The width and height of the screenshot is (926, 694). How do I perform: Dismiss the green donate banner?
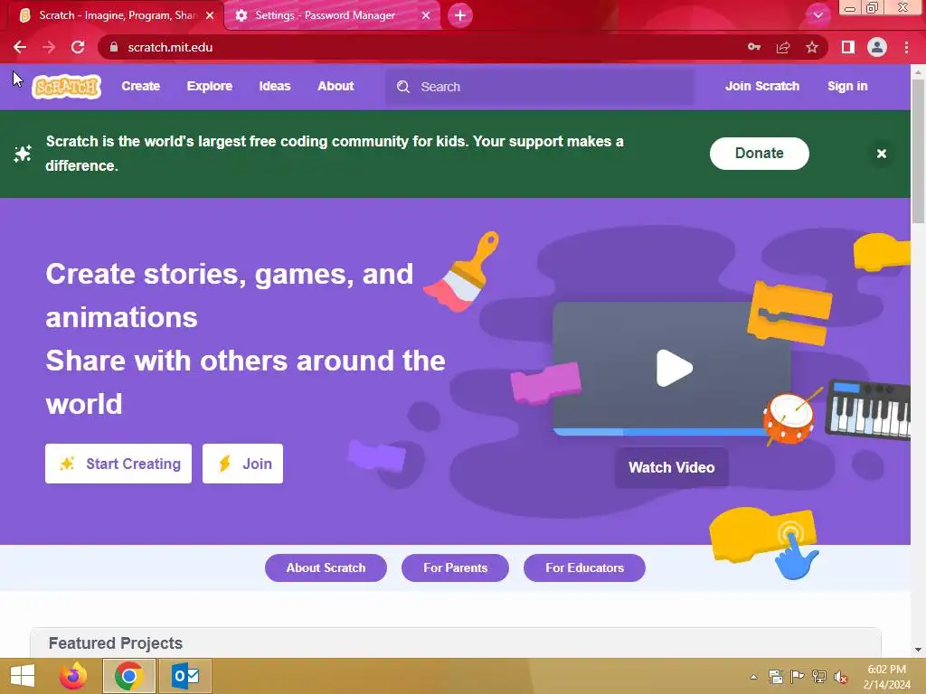(x=881, y=154)
